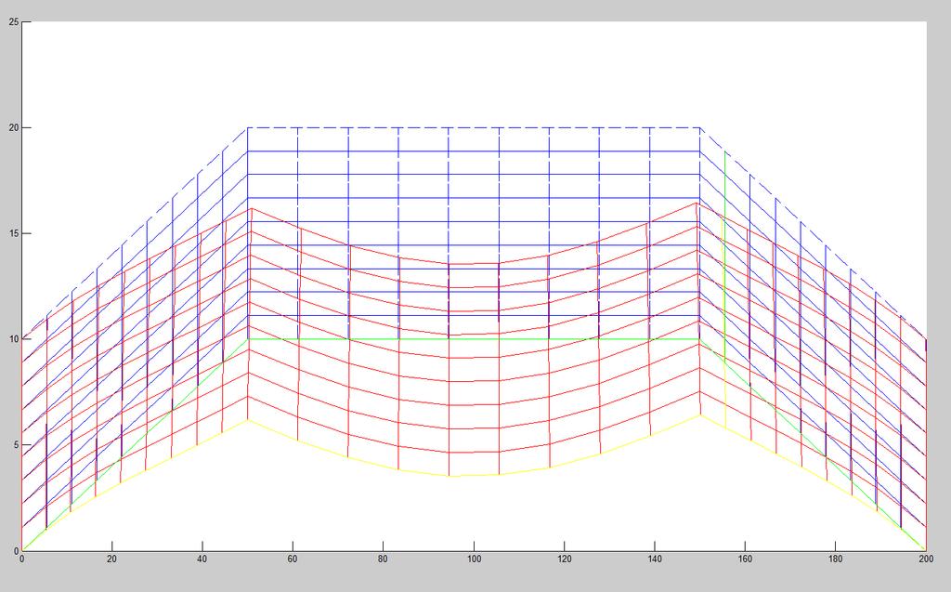Click the x-axis tick label 80
Image resolution: width=951 pixels, height=592 pixels.
[383, 559]
